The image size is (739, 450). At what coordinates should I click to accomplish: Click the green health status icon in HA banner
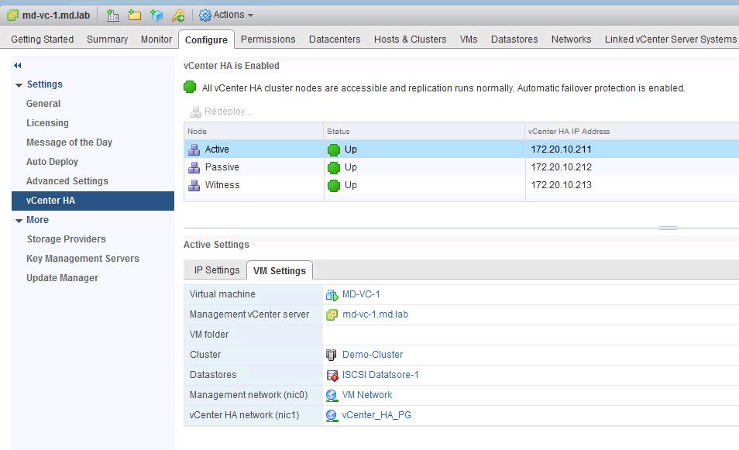pos(190,88)
